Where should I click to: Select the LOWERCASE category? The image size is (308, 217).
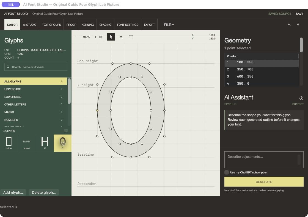tap(33, 97)
